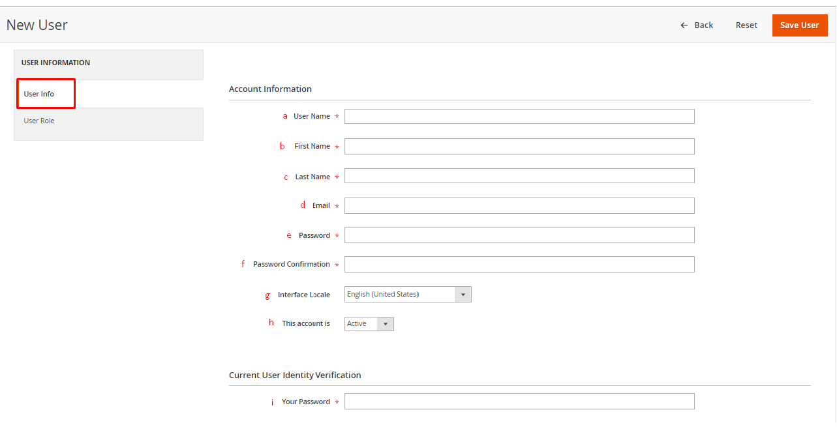The height and width of the screenshot is (427, 837).
Task: Click into the Email field
Action: pyautogui.click(x=519, y=205)
